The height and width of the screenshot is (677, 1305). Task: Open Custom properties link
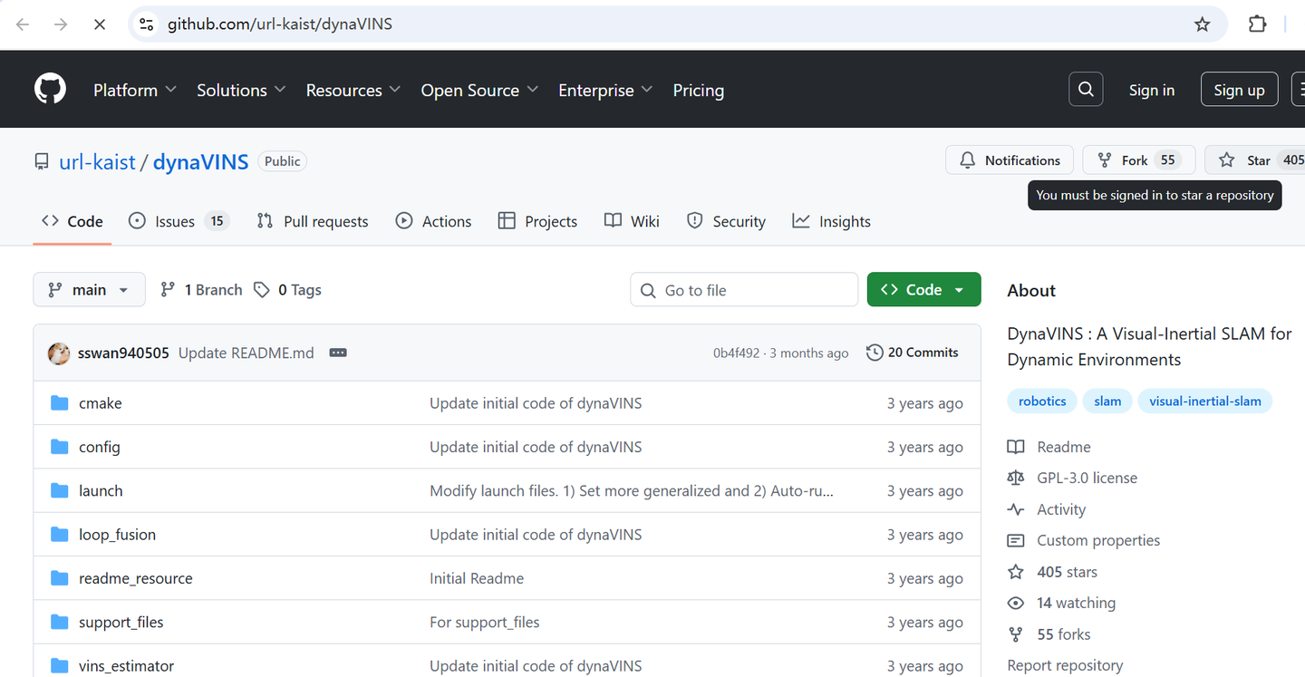click(1084, 540)
